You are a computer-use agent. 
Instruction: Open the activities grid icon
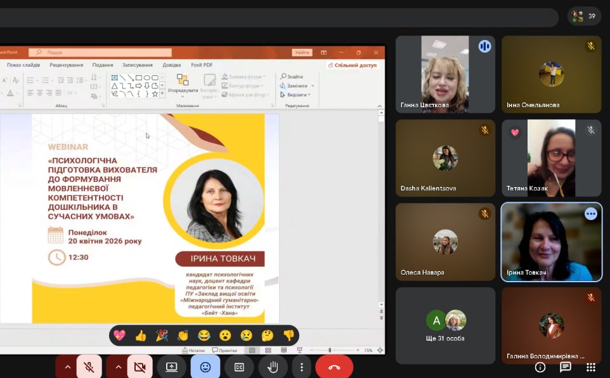coord(591,367)
